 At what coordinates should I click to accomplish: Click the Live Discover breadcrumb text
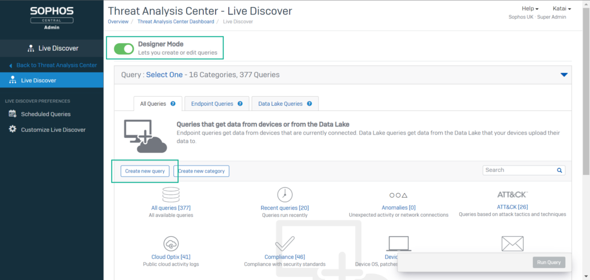238,21
